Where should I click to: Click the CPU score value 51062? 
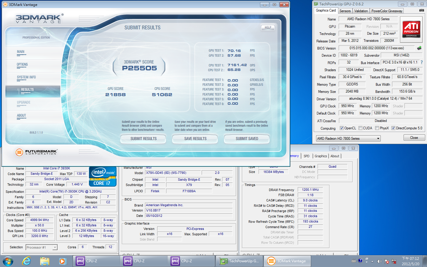[x=162, y=95]
